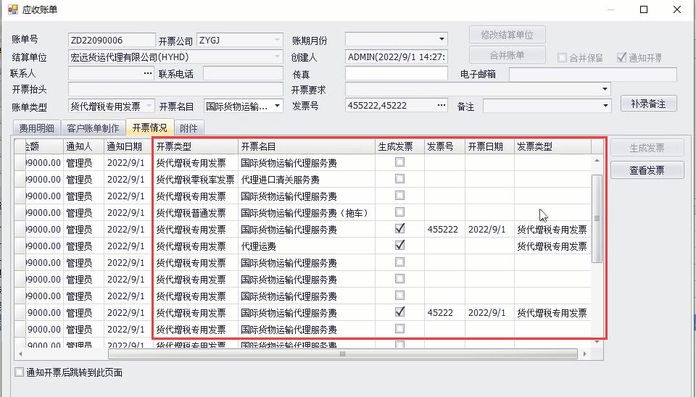This screenshot has height=397, width=696.
Task: Open the 开票要求 dropdown list
Action: click(605, 90)
